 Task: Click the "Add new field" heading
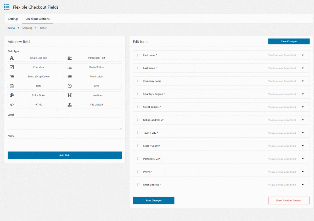pyautogui.click(x=19, y=42)
